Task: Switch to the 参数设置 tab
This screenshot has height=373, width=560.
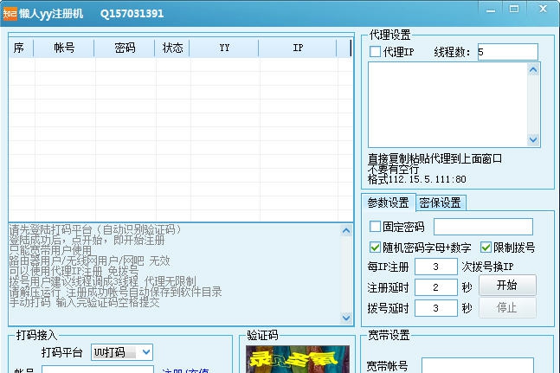Action: pyautogui.click(x=389, y=203)
